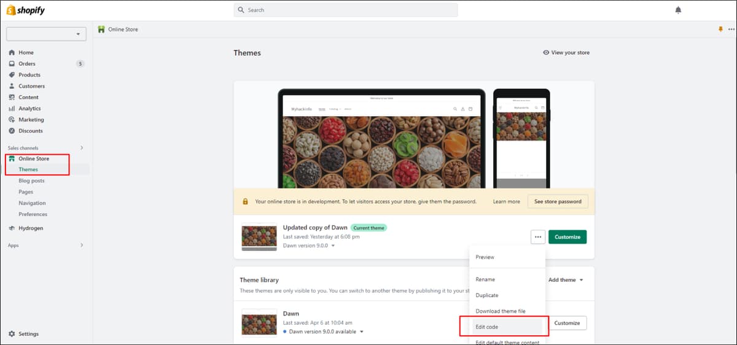This screenshot has height=345, width=737.
Task: Select Edit default theme content item
Action: [x=507, y=341]
